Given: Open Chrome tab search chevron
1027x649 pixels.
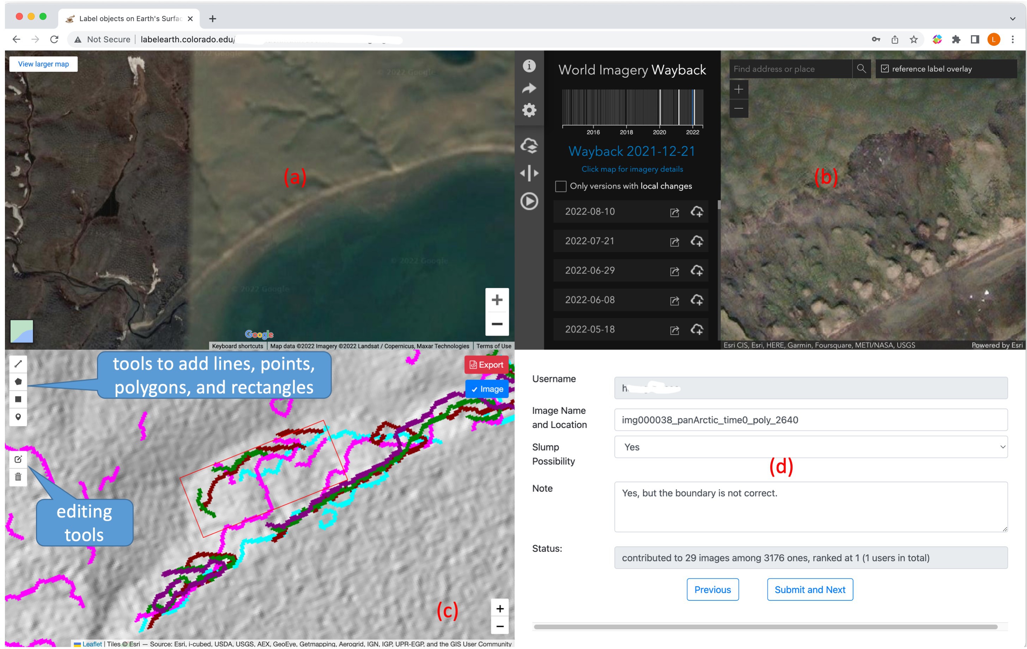Looking at the screenshot, I should click(x=1013, y=19).
